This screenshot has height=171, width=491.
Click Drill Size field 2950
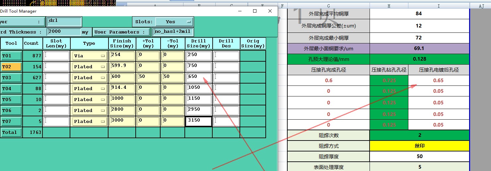199,110
